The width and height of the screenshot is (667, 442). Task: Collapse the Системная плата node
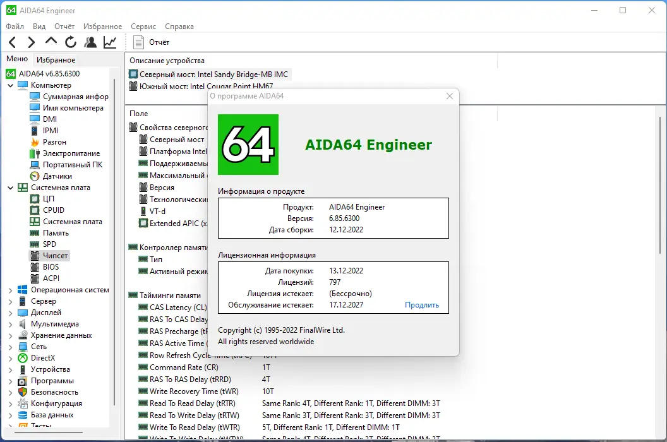10,187
